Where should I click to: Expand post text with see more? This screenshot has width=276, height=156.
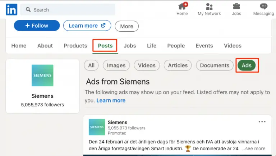(x=253, y=148)
